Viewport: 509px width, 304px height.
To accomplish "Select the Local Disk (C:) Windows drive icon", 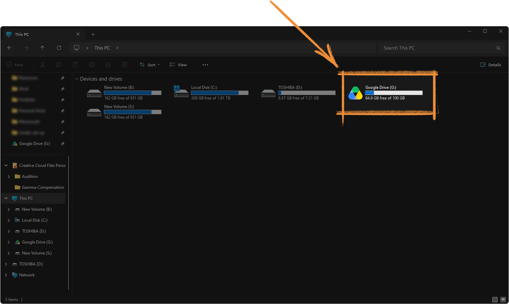I will (181, 91).
